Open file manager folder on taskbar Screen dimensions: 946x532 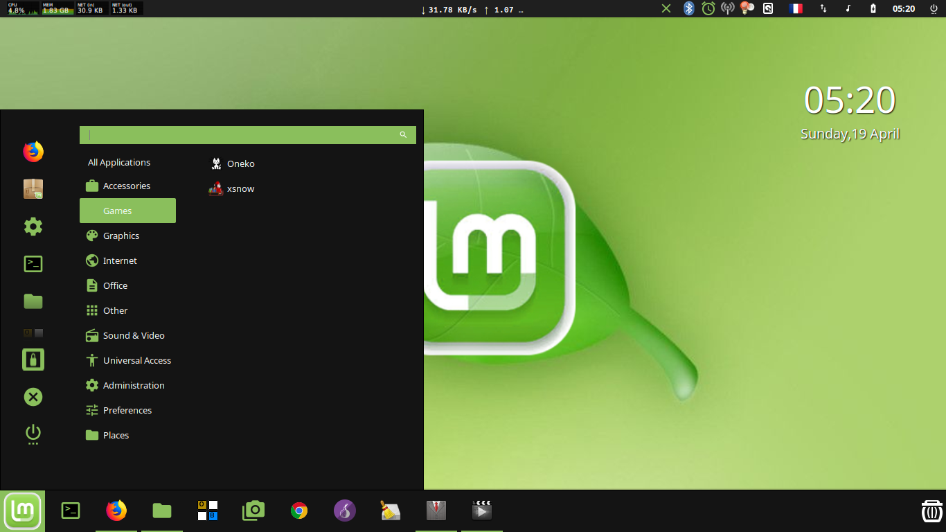pos(162,511)
